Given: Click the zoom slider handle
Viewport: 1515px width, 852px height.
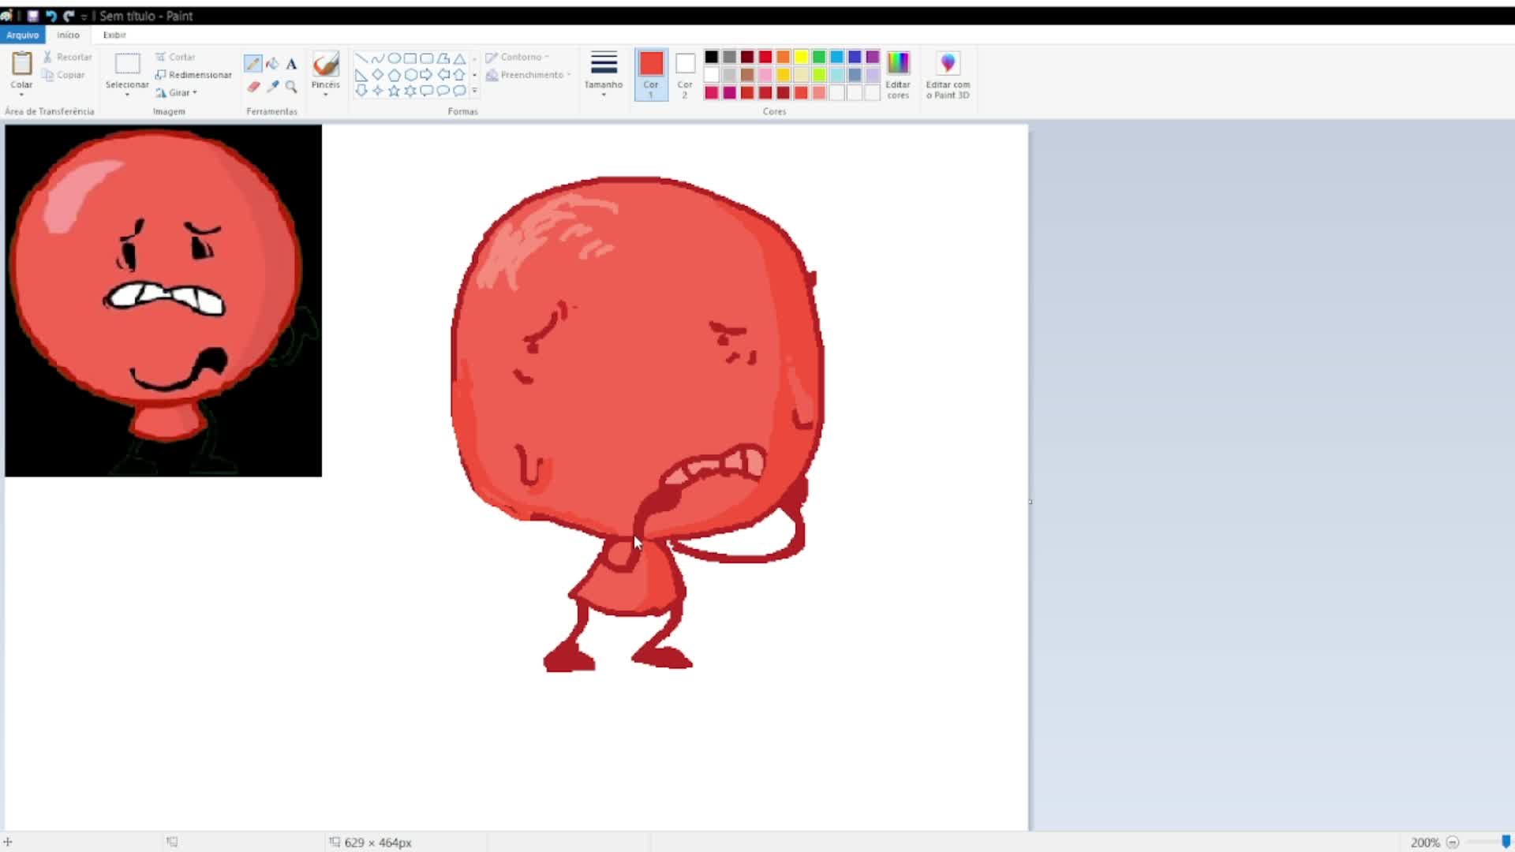Looking at the screenshot, I should click(x=1506, y=842).
